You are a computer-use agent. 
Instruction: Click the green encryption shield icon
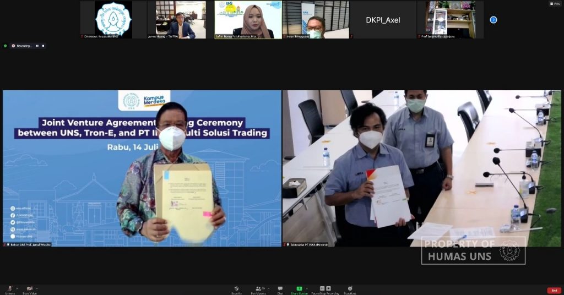point(5,46)
